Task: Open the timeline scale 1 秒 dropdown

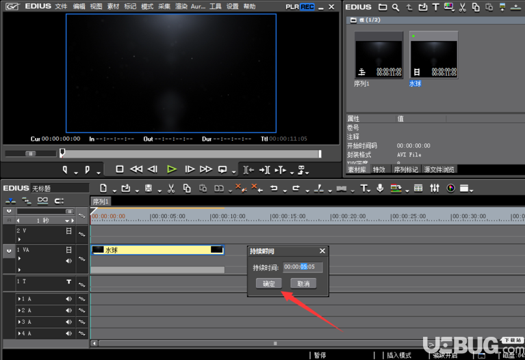Action: [67, 221]
